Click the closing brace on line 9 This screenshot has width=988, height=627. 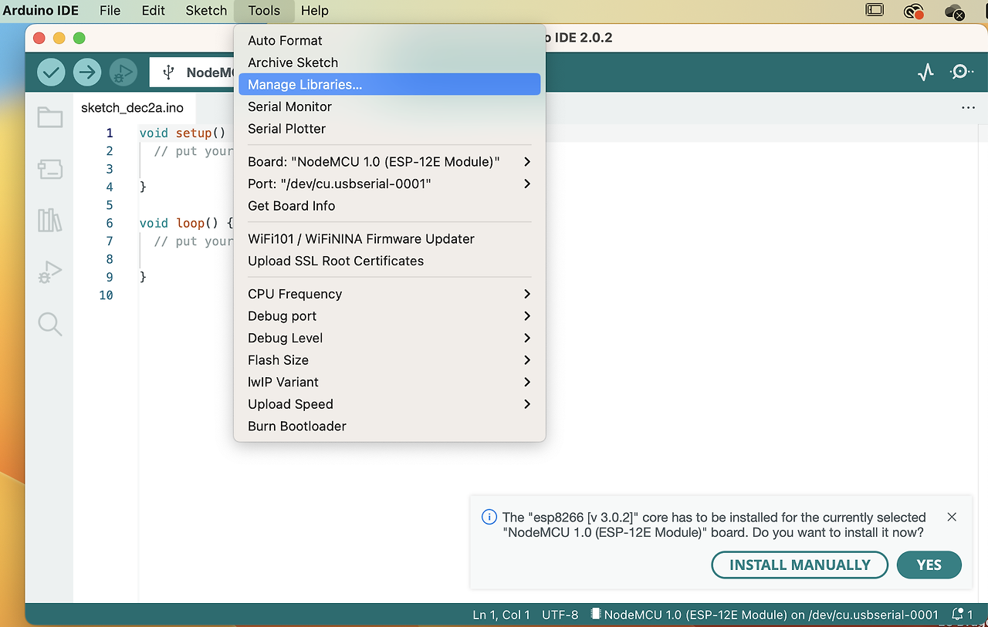pyautogui.click(x=143, y=277)
